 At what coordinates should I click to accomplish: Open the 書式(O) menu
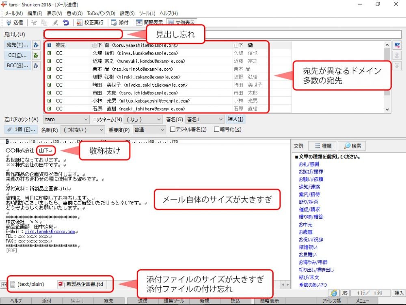point(75,13)
